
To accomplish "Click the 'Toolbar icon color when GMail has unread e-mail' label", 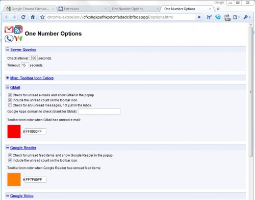I will (44, 120).
